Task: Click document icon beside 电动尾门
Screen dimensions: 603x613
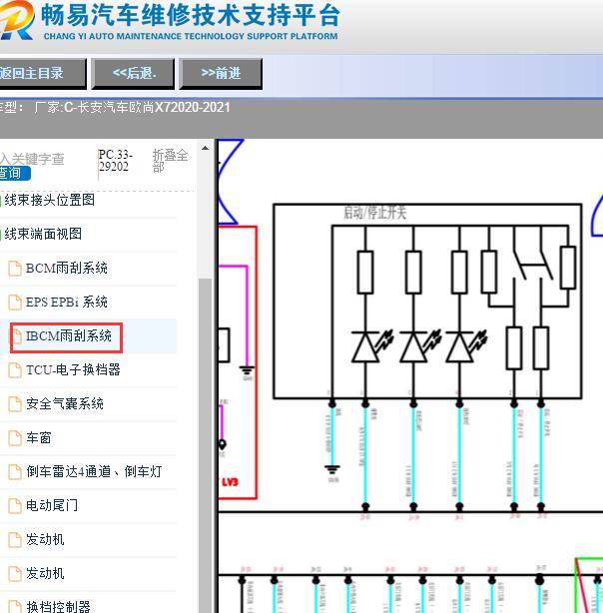Action: [15, 505]
